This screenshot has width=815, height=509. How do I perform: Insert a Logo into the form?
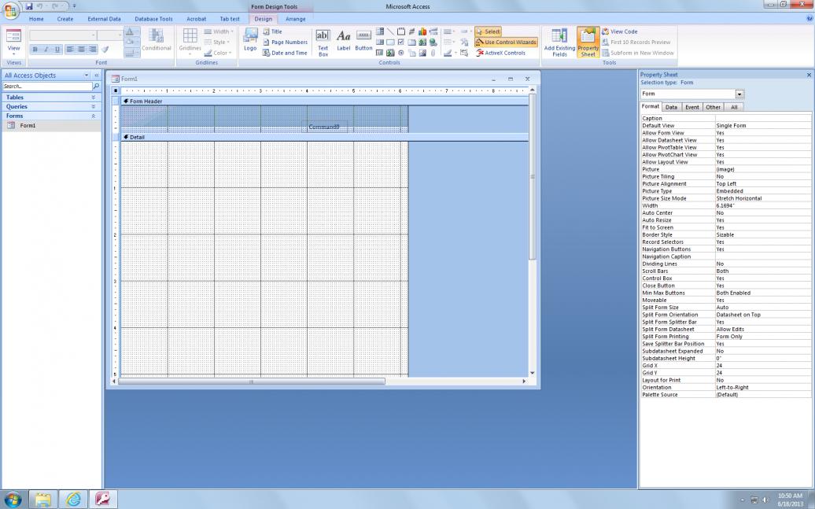click(250, 40)
